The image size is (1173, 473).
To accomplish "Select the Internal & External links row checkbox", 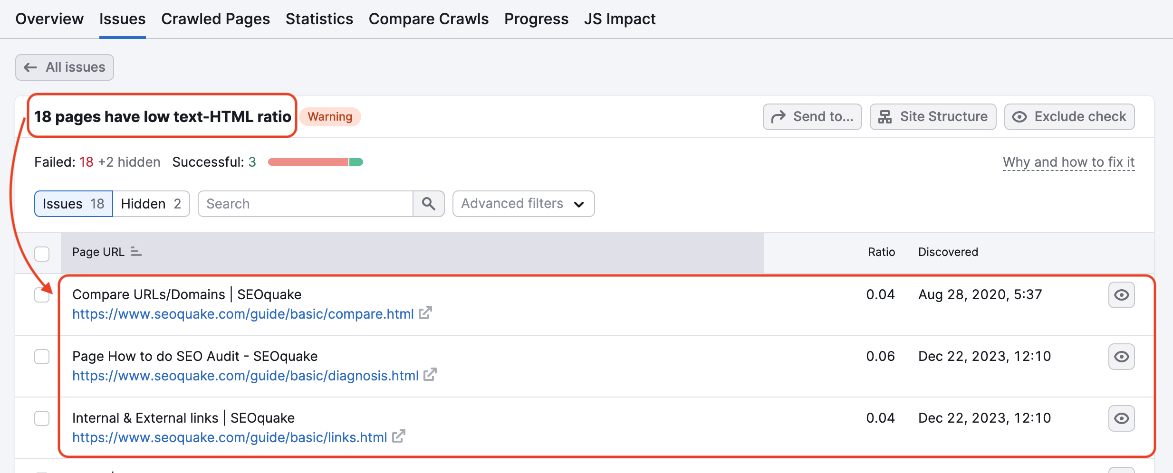I will (42, 418).
